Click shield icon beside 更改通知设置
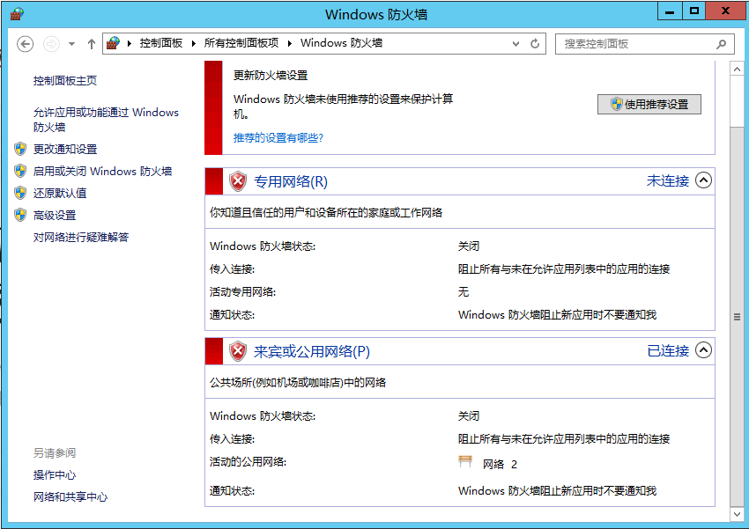 point(20,149)
